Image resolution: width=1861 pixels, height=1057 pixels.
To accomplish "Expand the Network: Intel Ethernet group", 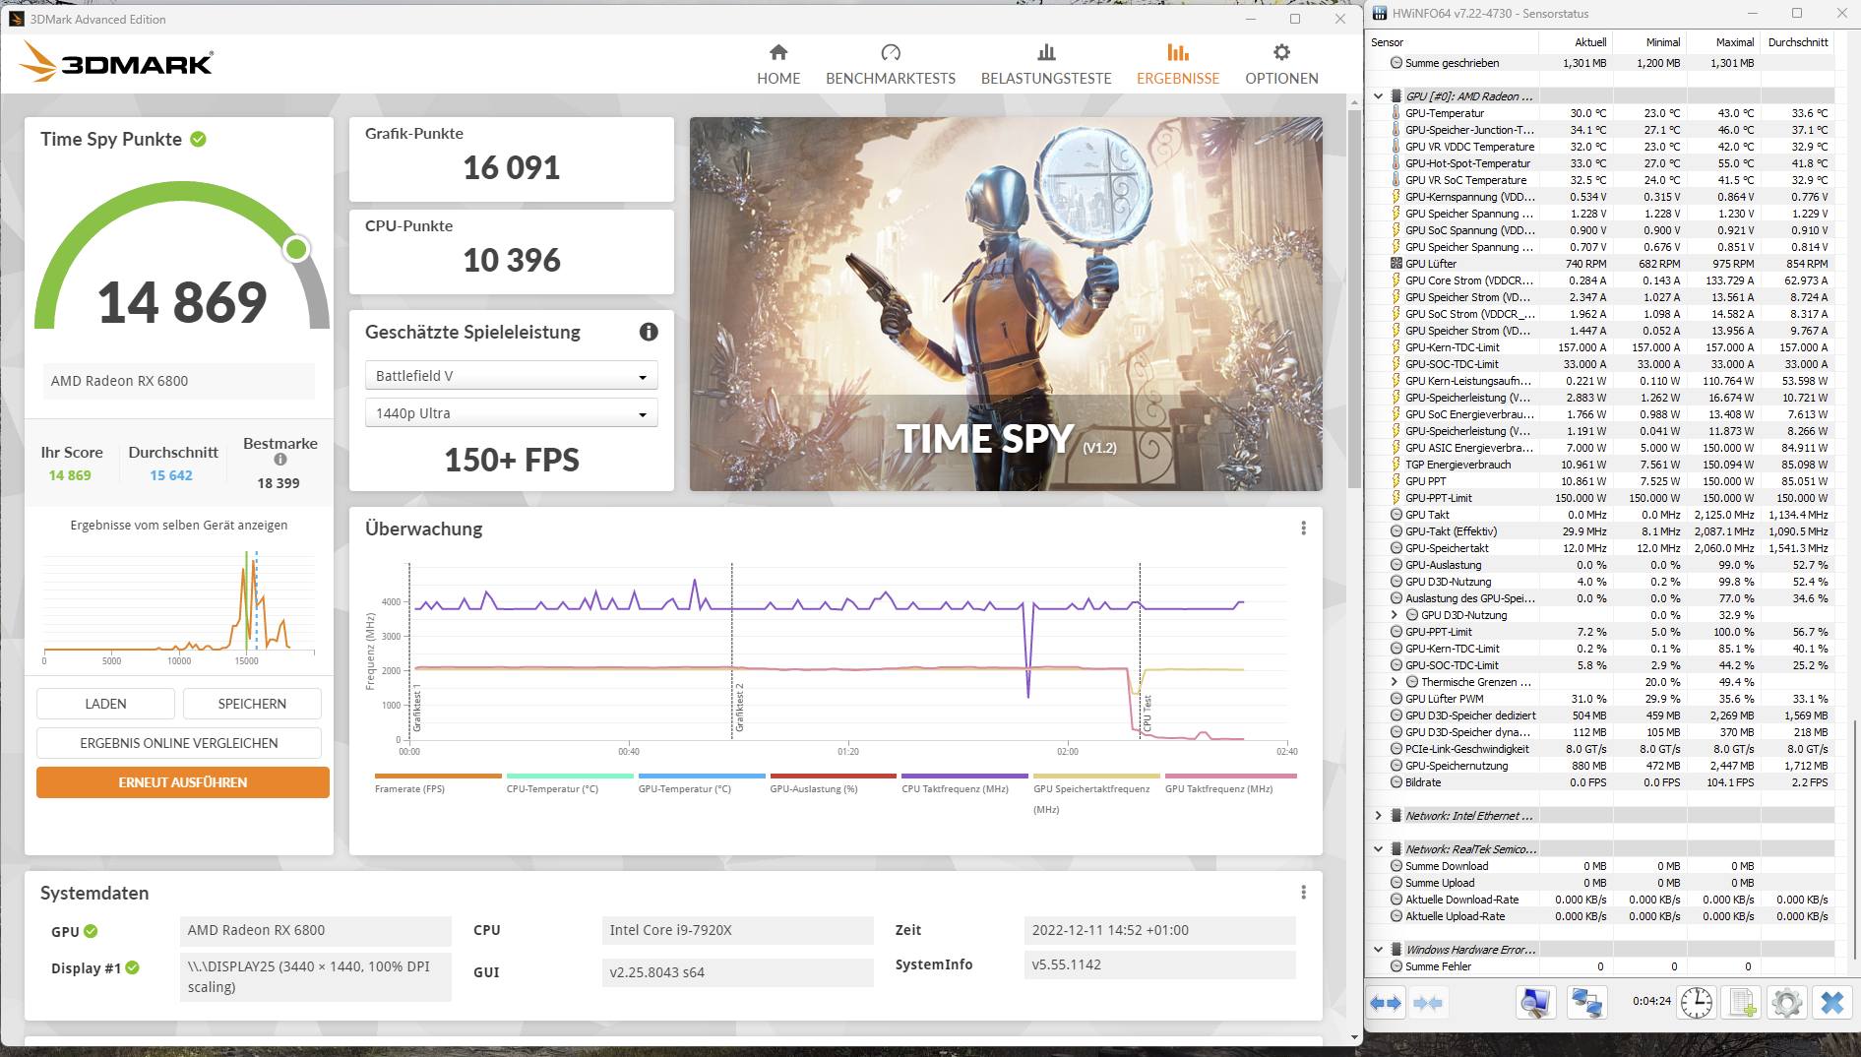I will pyautogui.click(x=1378, y=816).
